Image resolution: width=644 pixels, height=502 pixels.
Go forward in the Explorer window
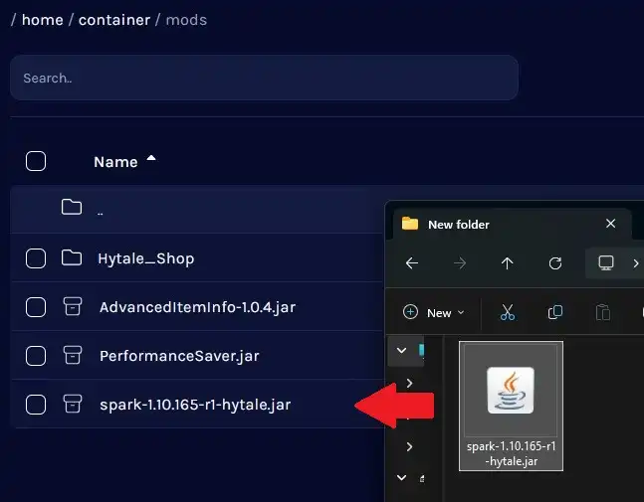click(460, 262)
